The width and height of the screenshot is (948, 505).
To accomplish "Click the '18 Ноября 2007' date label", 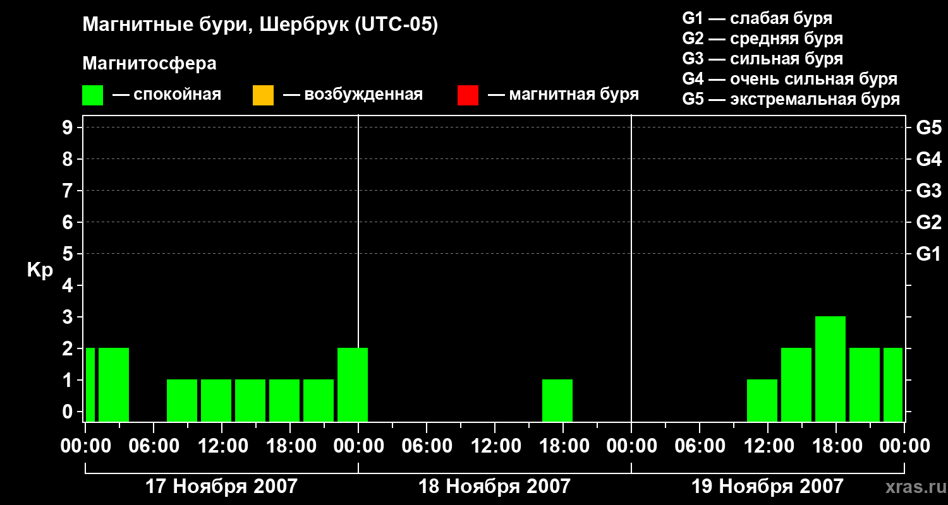I will (x=494, y=487).
